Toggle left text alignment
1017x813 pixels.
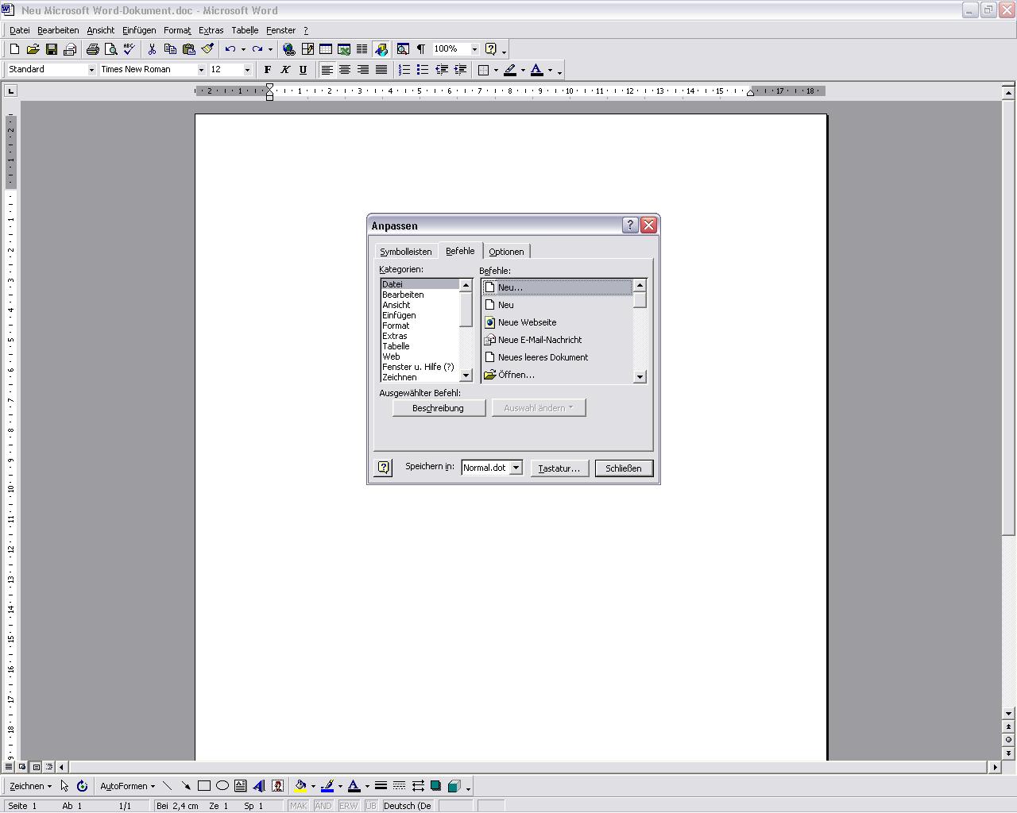coord(327,70)
